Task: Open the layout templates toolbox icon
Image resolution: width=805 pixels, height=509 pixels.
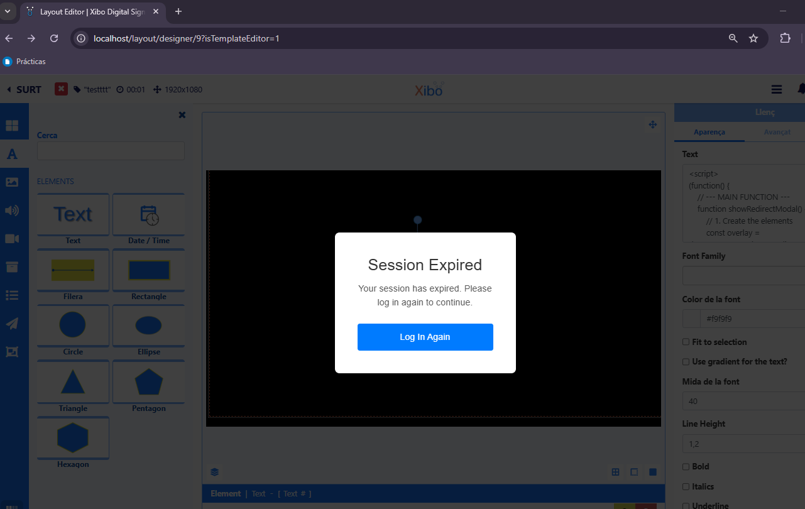Action: click(12, 352)
